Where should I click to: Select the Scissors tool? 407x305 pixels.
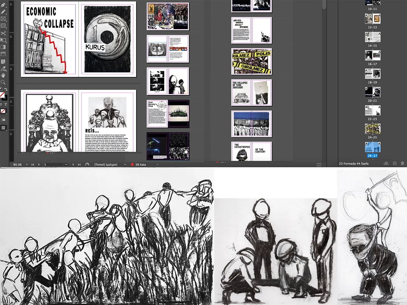[3, 33]
